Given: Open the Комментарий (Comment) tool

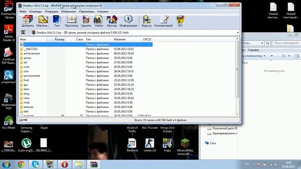Looking at the screenshot, I should [164, 21].
